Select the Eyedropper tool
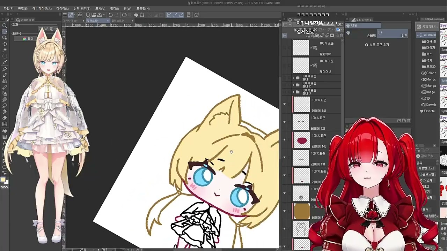447x251 pixels. pyautogui.click(x=5, y=62)
